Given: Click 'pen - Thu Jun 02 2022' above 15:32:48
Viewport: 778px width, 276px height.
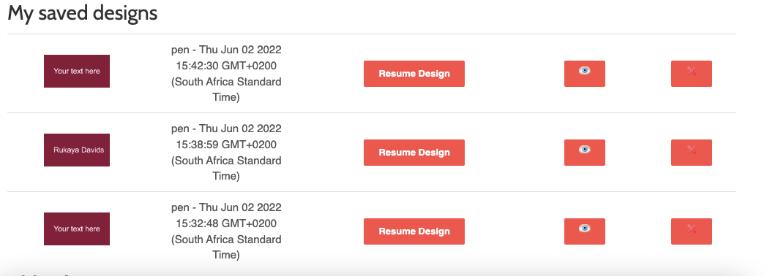Looking at the screenshot, I should point(226,207).
